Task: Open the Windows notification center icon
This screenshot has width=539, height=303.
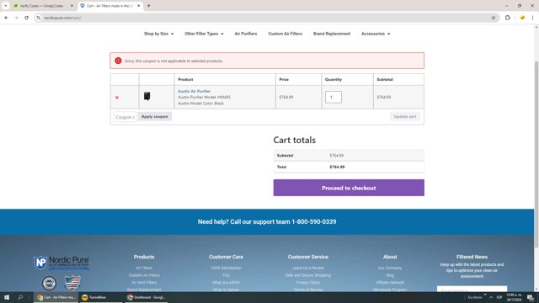Action: (531, 297)
